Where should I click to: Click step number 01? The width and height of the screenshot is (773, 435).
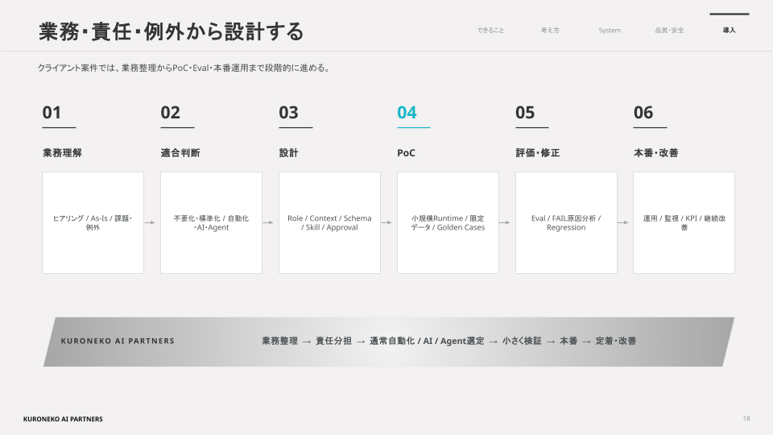pos(52,113)
